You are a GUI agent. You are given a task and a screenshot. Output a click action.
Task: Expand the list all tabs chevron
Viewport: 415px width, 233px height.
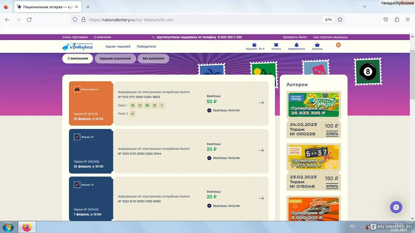(x=365, y=6)
